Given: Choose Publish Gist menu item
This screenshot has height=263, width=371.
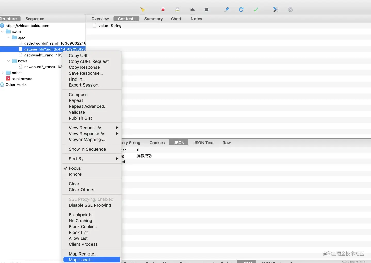Looking at the screenshot, I should click(92, 118).
